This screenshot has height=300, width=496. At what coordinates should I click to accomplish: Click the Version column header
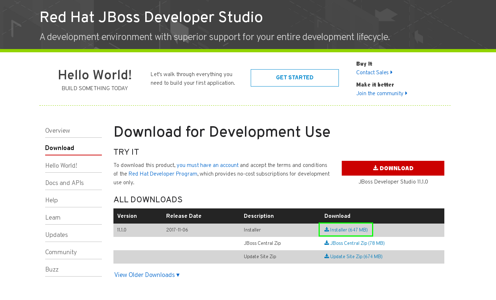(127, 216)
